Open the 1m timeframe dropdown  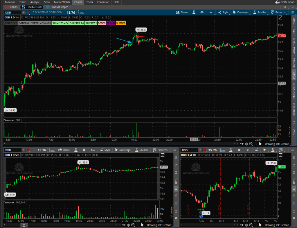point(211,12)
